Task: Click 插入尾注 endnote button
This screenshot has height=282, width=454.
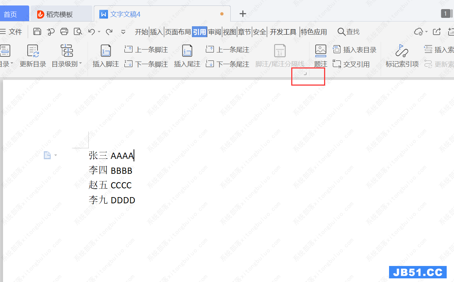Action: pos(187,56)
